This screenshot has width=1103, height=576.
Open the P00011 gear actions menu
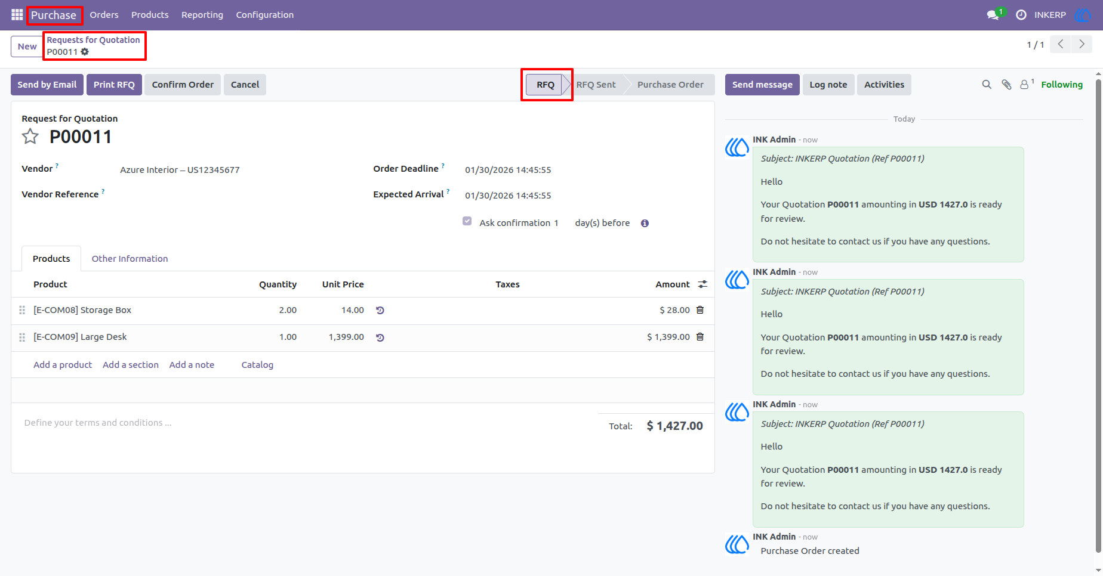click(x=85, y=52)
